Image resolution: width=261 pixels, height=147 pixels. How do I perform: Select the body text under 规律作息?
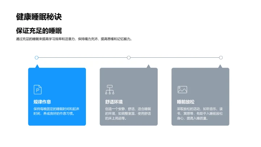pos(56,111)
